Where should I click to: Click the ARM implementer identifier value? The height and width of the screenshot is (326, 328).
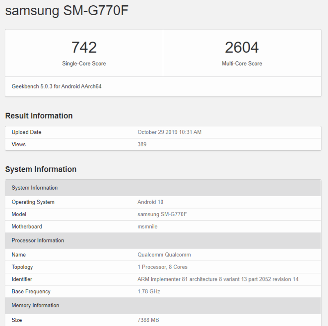coord(218,279)
